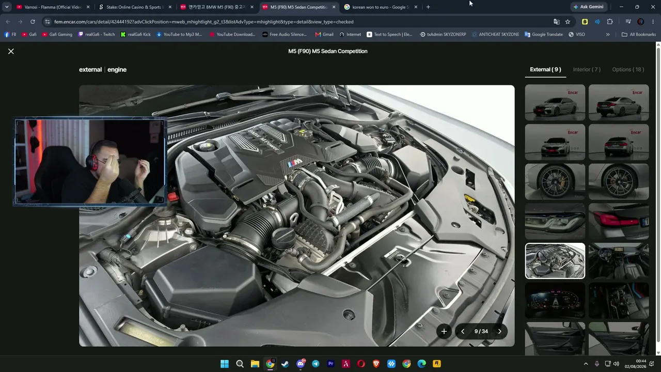Viewport: 661px width, 372px height.
Task: Reload the page with the refresh icon
Action: pyautogui.click(x=33, y=22)
